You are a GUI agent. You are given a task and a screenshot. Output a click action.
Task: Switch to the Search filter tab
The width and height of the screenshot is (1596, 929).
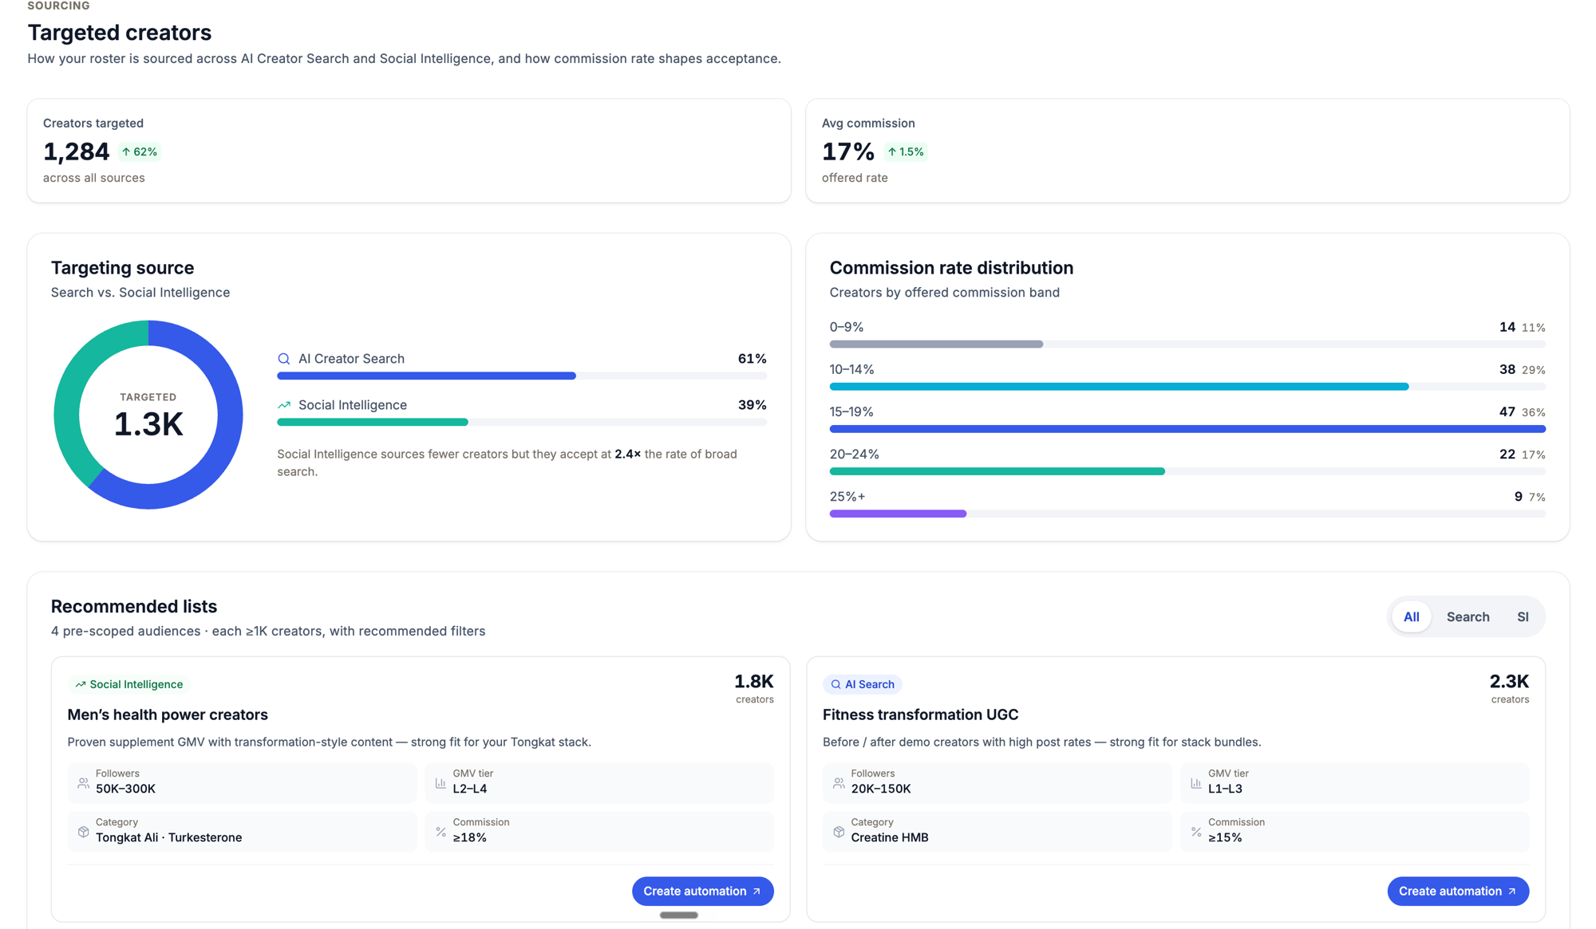(x=1468, y=616)
